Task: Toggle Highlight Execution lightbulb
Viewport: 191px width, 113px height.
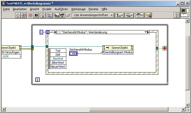Action: click(43, 15)
